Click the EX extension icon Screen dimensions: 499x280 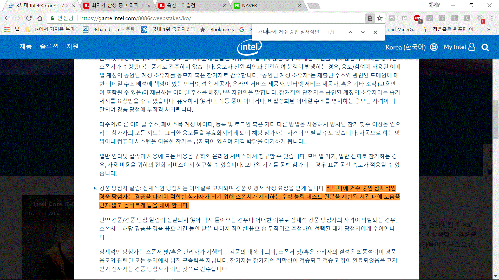coord(392,18)
